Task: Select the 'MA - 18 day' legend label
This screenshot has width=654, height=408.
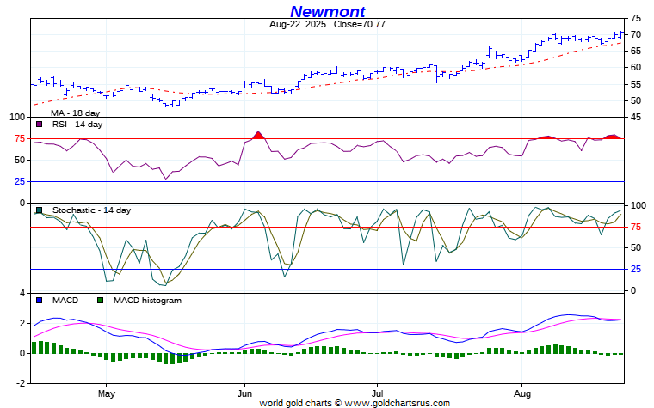Action: [x=76, y=113]
